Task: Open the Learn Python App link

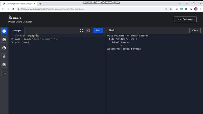Action: (x=185, y=19)
